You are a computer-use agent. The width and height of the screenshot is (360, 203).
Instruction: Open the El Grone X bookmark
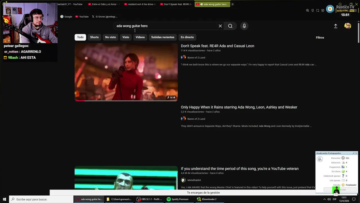104,17
